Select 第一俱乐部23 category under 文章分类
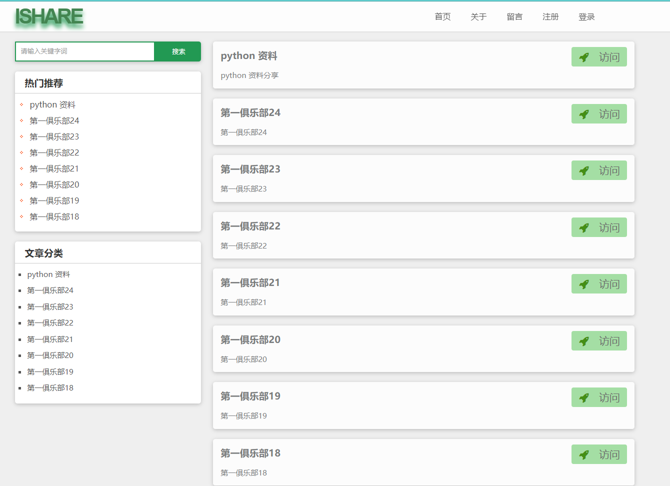The width and height of the screenshot is (670, 486). click(x=50, y=307)
